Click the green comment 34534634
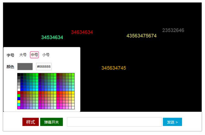 (52, 38)
